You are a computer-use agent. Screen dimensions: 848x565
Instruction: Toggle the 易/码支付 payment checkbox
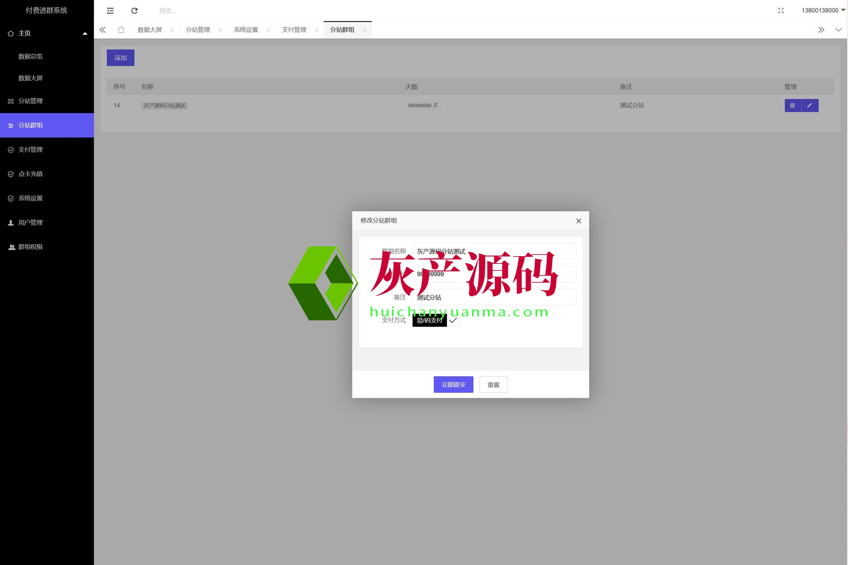(x=436, y=320)
